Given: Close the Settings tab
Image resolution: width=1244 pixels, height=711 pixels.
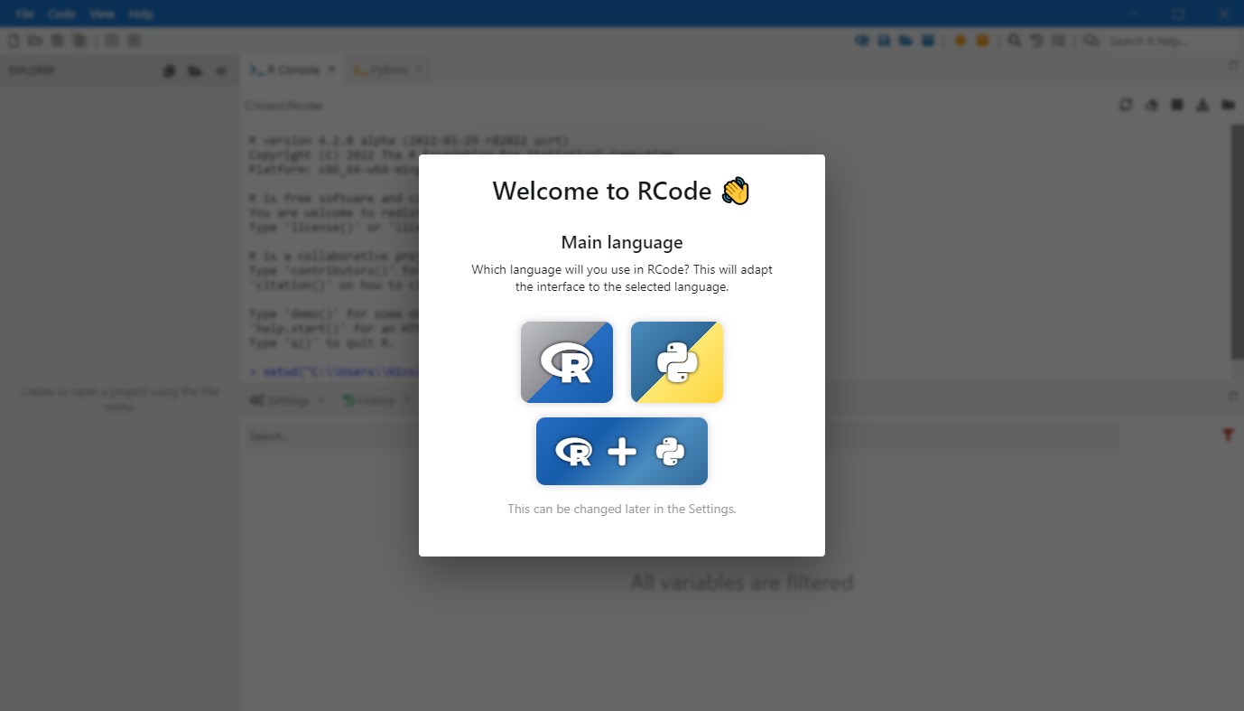Looking at the screenshot, I should click(x=322, y=400).
